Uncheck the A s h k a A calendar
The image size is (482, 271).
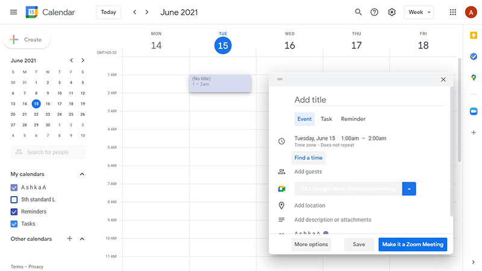(14, 188)
